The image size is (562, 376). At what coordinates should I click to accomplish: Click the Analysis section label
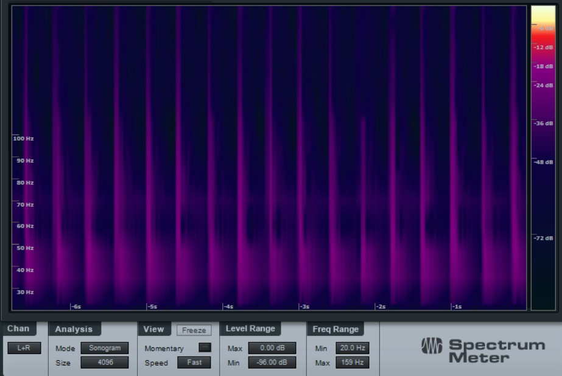[x=74, y=329]
